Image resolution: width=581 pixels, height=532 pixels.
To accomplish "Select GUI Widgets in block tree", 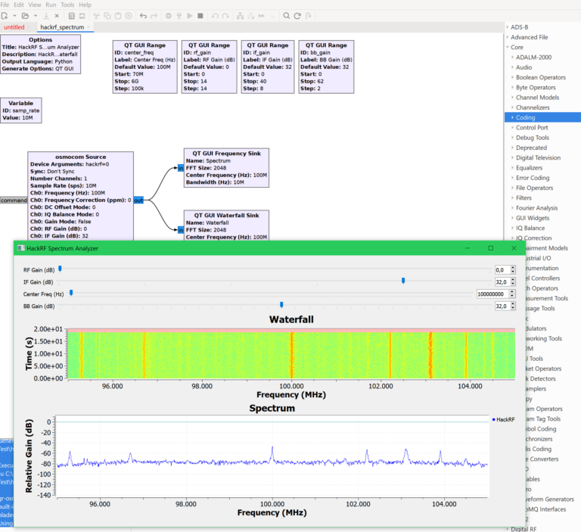I will 533,218.
